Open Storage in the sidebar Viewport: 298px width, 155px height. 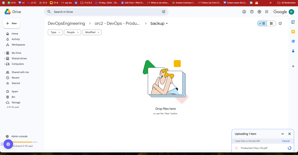(16, 103)
